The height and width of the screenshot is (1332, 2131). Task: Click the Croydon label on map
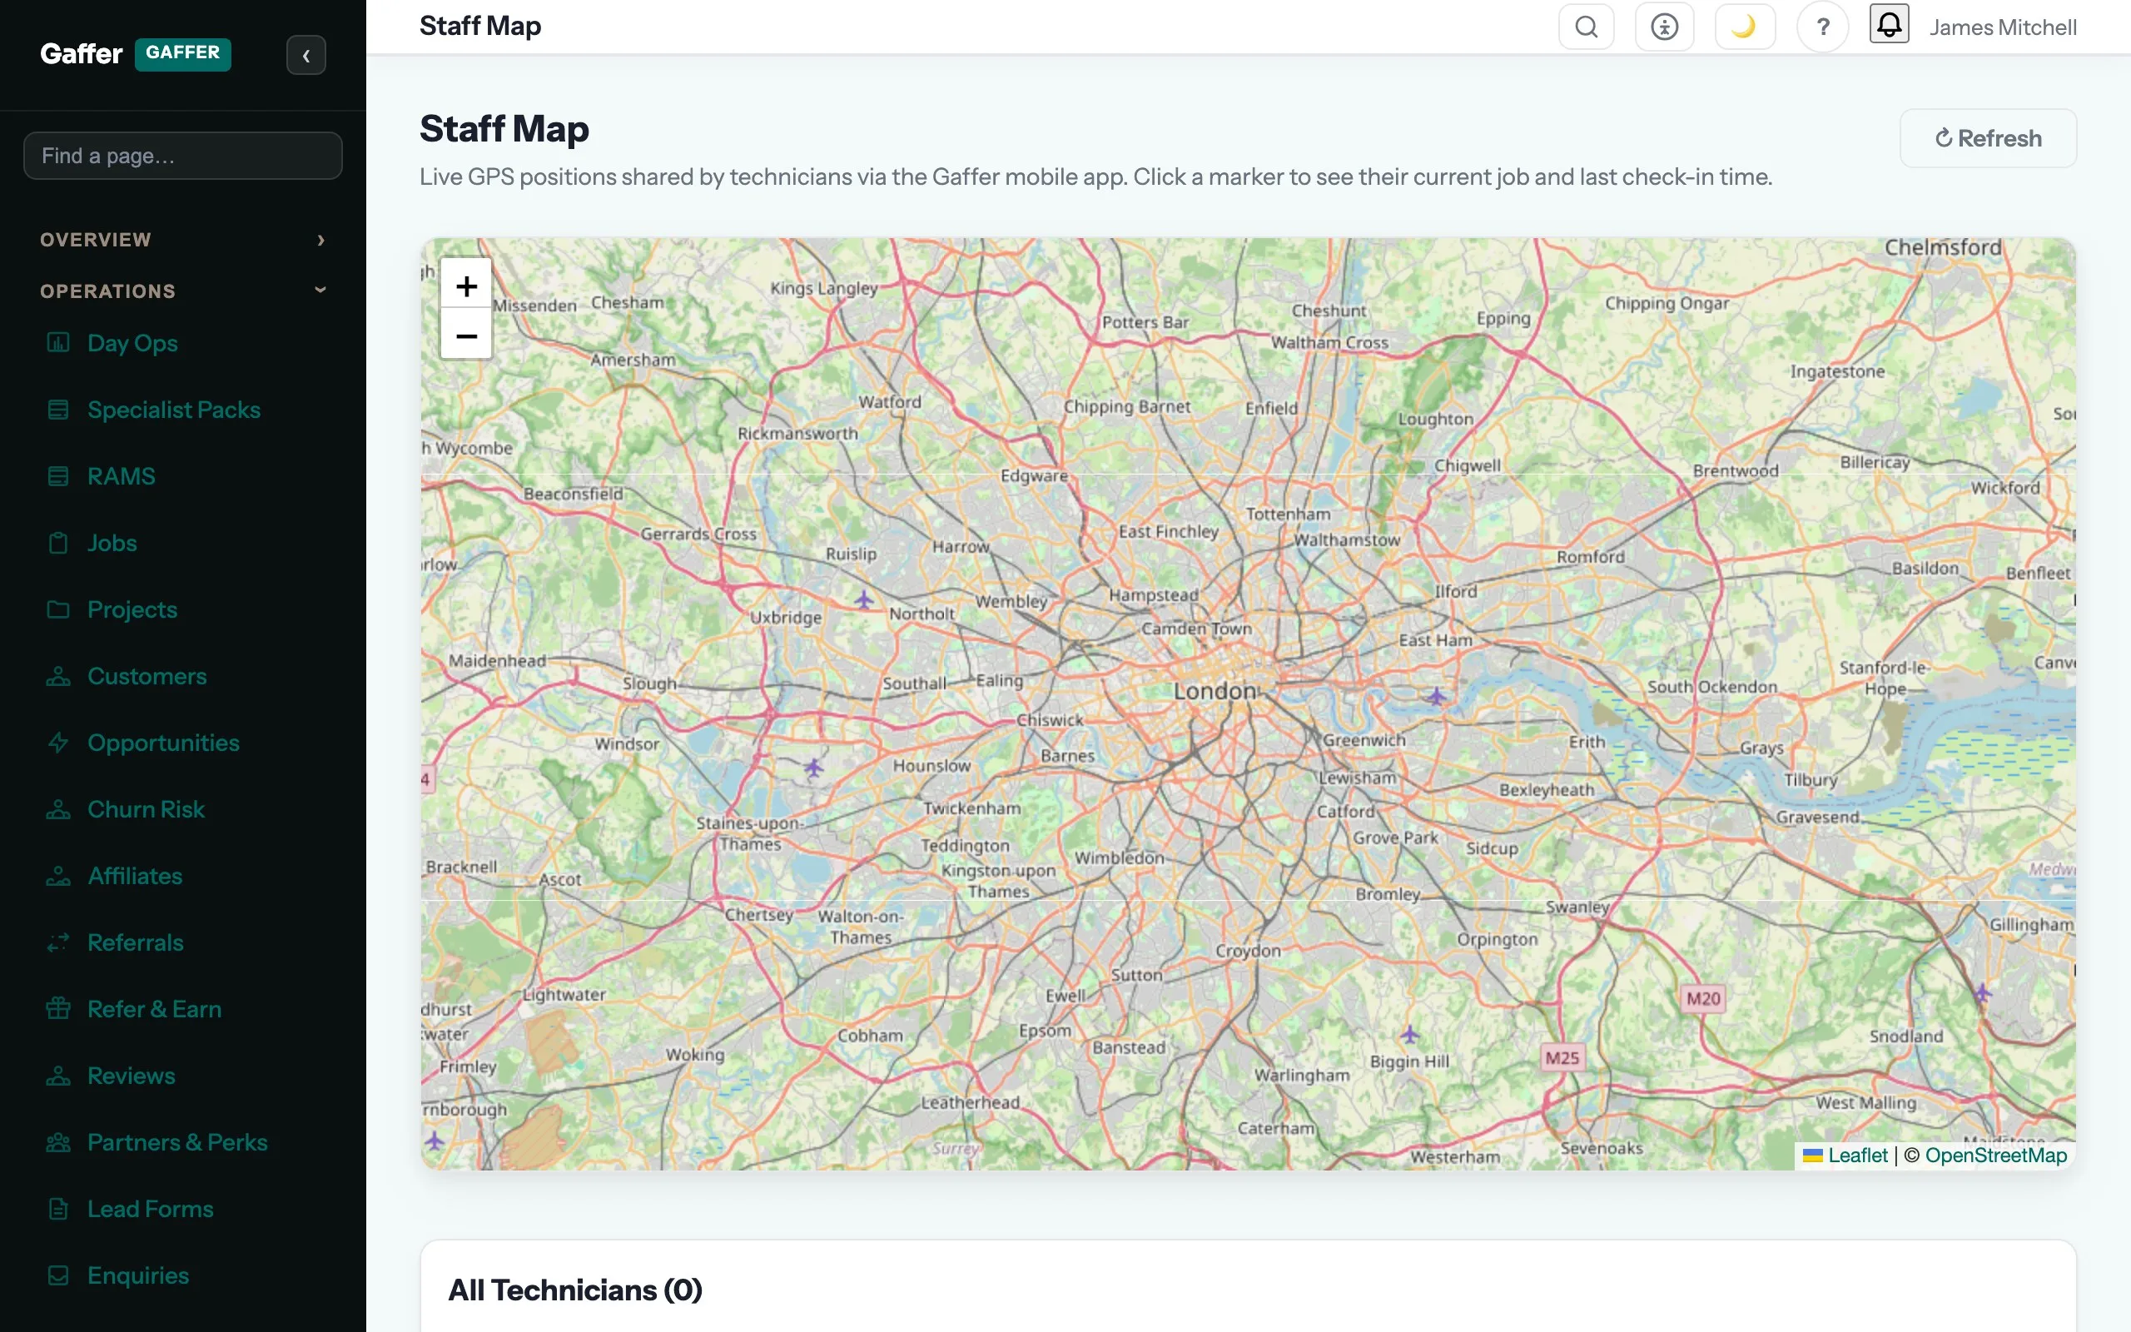pyautogui.click(x=1248, y=951)
